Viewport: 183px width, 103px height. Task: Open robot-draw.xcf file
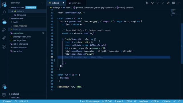tap(27, 47)
